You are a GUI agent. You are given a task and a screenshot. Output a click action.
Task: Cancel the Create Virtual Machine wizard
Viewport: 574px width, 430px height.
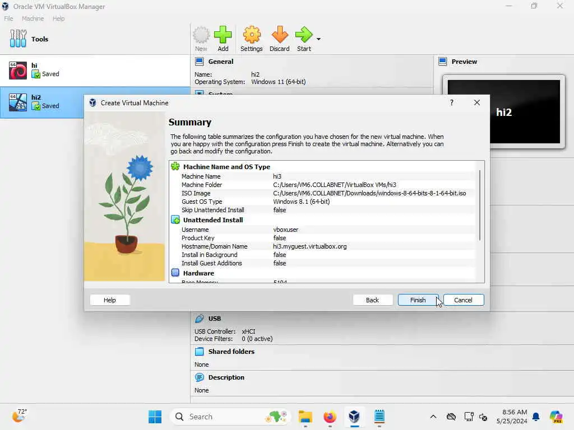point(463,300)
